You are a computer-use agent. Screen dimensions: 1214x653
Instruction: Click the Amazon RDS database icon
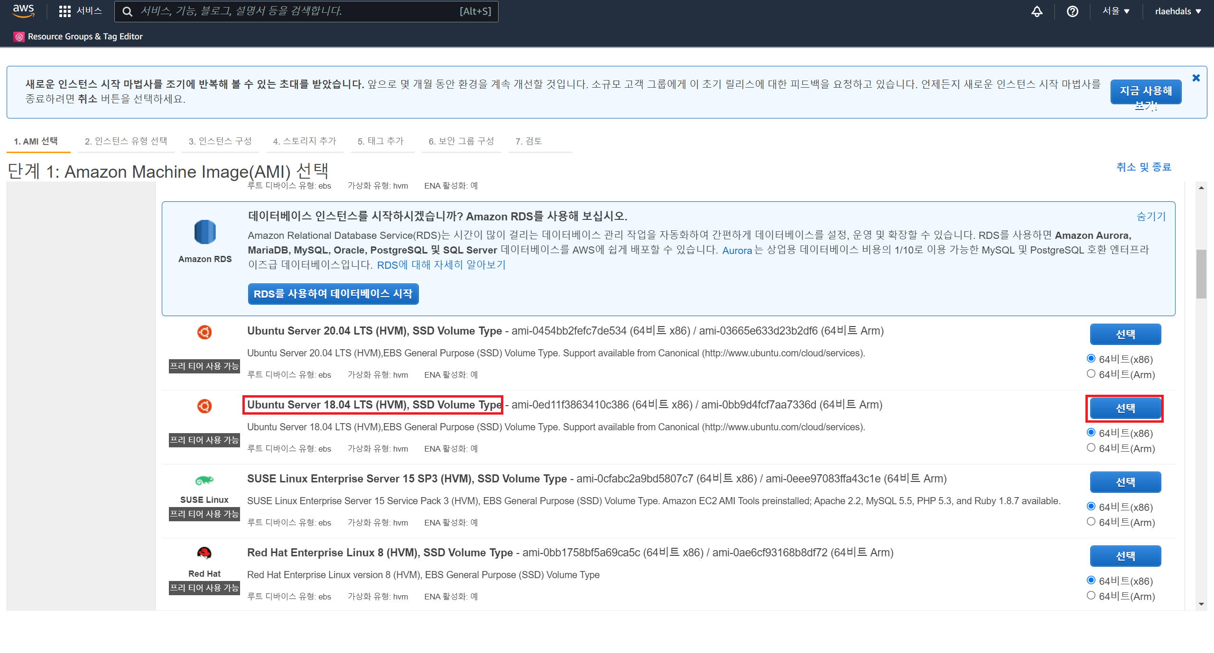pyautogui.click(x=205, y=232)
